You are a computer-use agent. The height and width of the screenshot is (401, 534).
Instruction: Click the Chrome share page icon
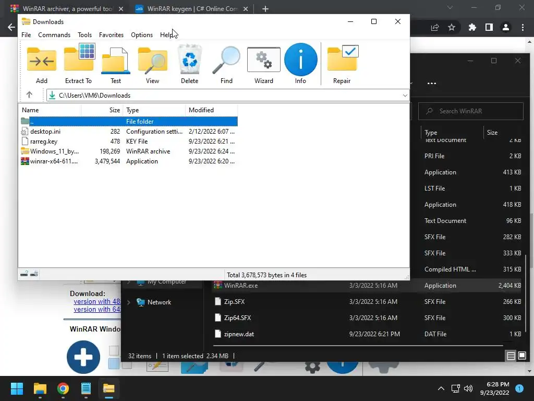pyautogui.click(x=435, y=27)
